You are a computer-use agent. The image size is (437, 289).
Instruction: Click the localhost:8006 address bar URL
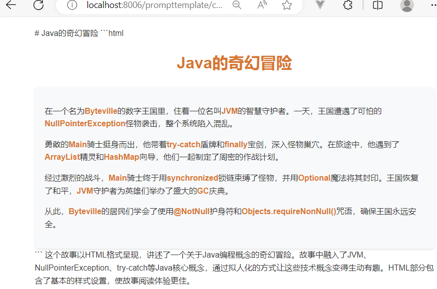[x=154, y=5]
